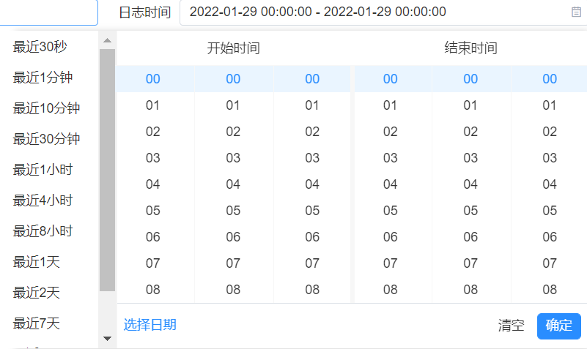Select the 最近10分钟 shortcut
This screenshot has height=349, width=587.
[46, 108]
